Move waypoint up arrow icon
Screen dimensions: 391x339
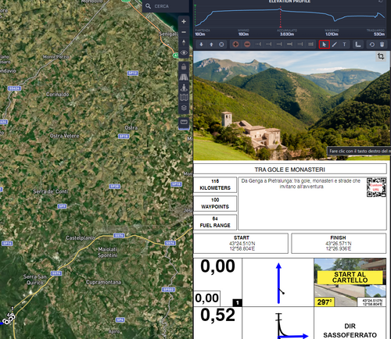point(211,45)
